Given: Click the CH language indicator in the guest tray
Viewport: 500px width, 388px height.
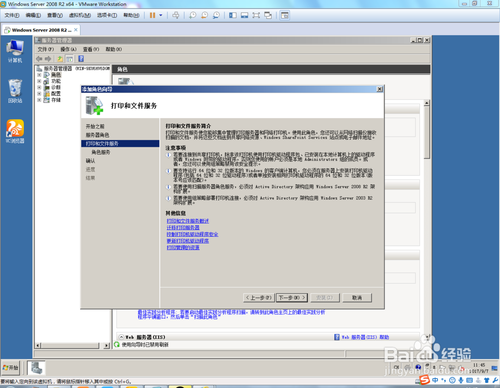Looking at the screenshot, I should pyautogui.click(x=396, y=367).
